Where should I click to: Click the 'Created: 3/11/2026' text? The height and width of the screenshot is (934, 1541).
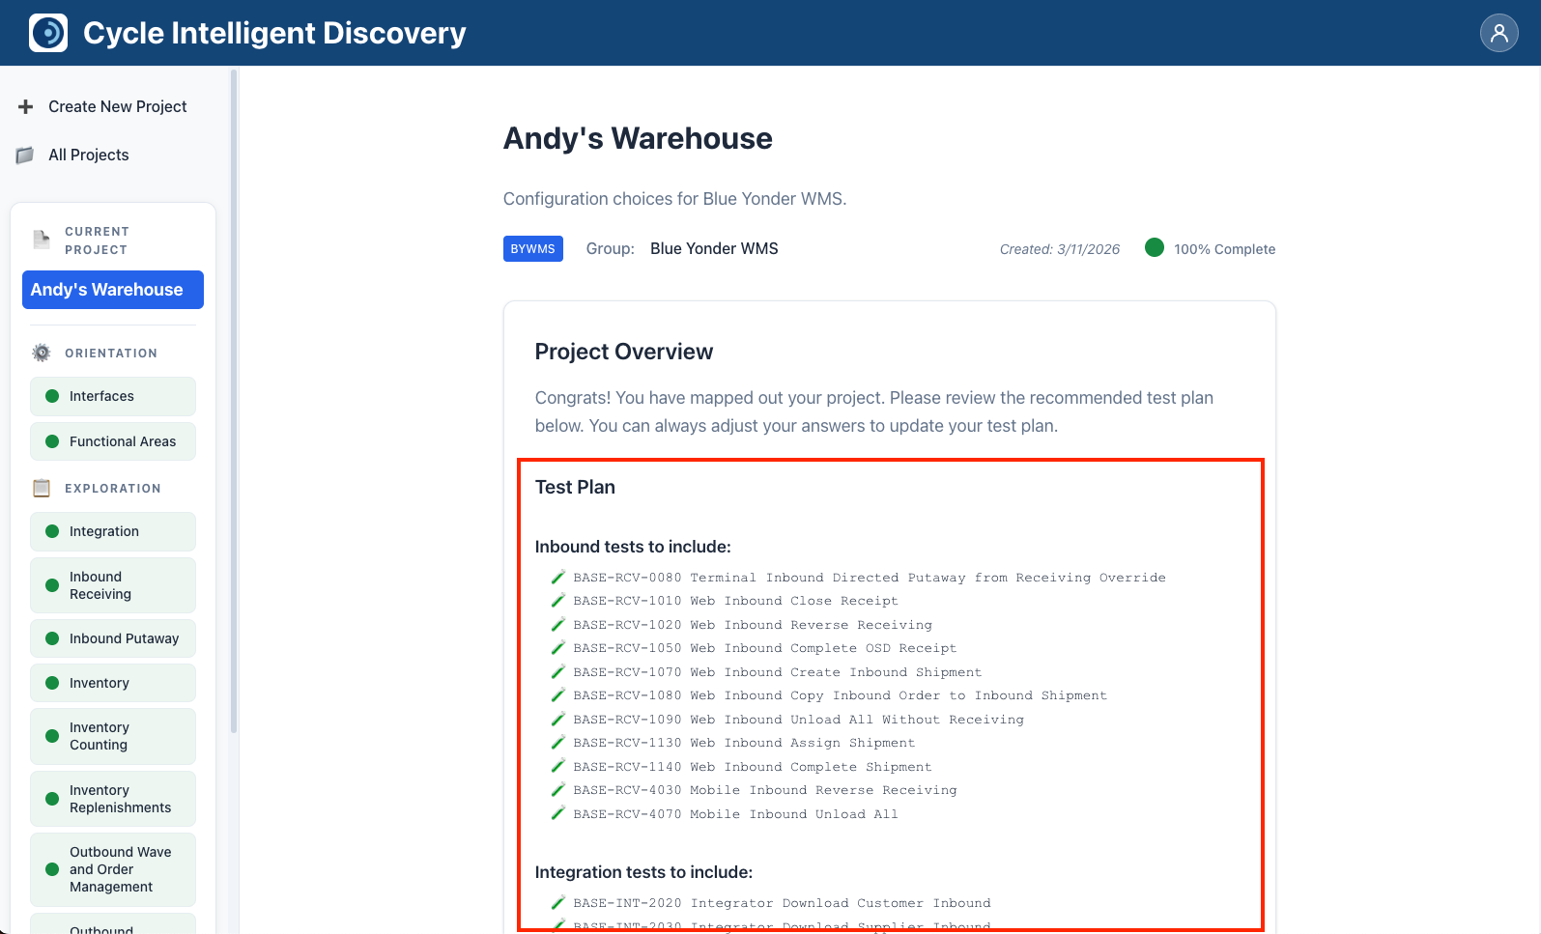click(x=1060, y=249)
